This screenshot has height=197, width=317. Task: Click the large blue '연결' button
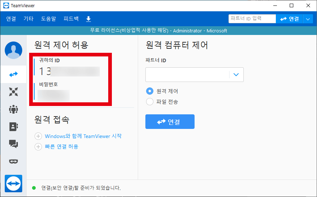pyautogui.click(x=170, y=122)
